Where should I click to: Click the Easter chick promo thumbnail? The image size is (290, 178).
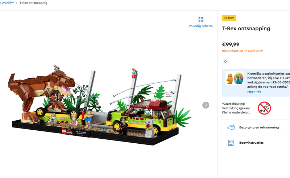pyautogui.click(x=229, y=78)
